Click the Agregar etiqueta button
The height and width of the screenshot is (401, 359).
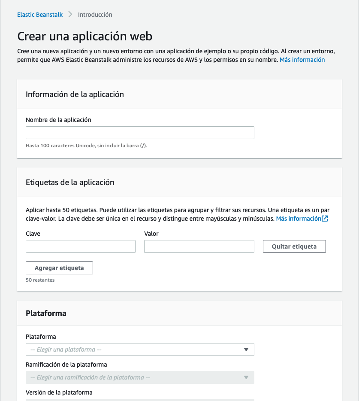59,268
